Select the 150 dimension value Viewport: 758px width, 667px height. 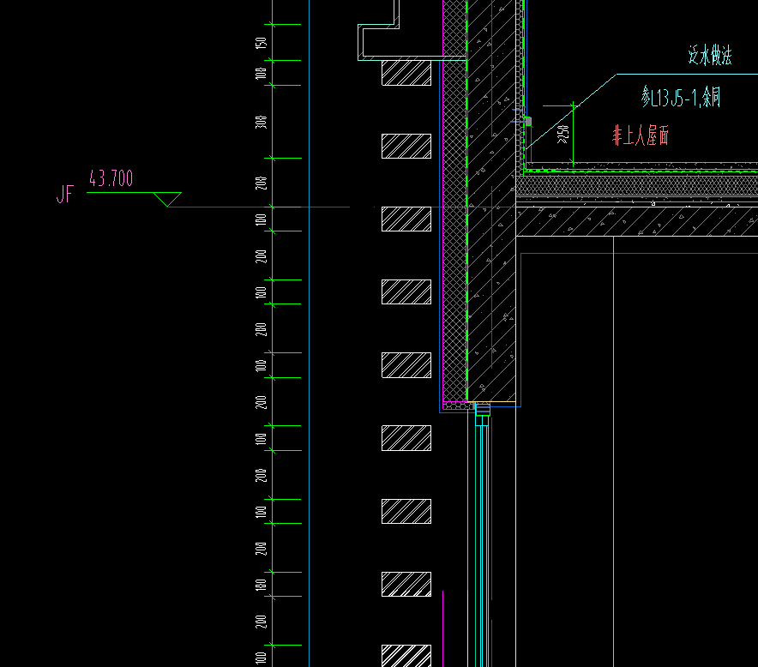pos(261,43)
